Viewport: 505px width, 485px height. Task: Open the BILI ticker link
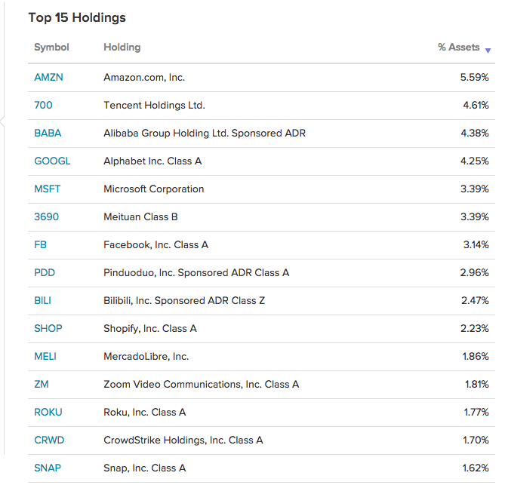[x=42, y=301]
